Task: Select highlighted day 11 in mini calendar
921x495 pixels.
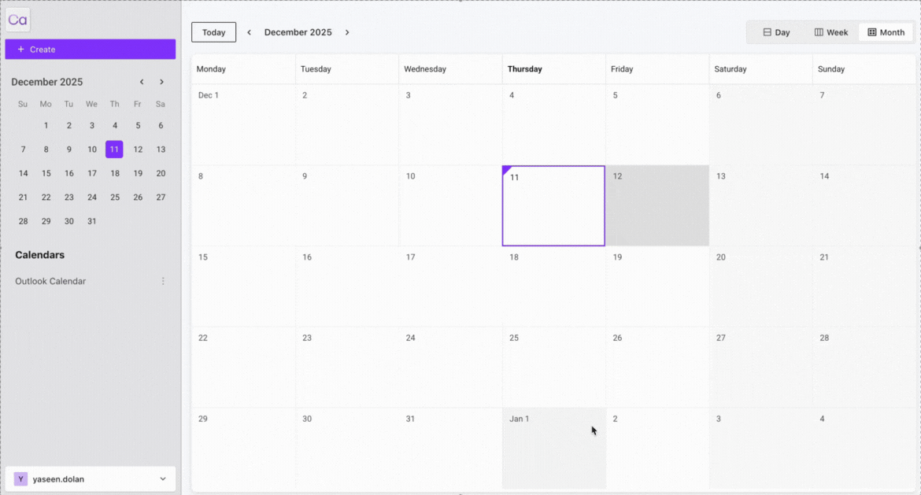Action: (x=115, y=150)
